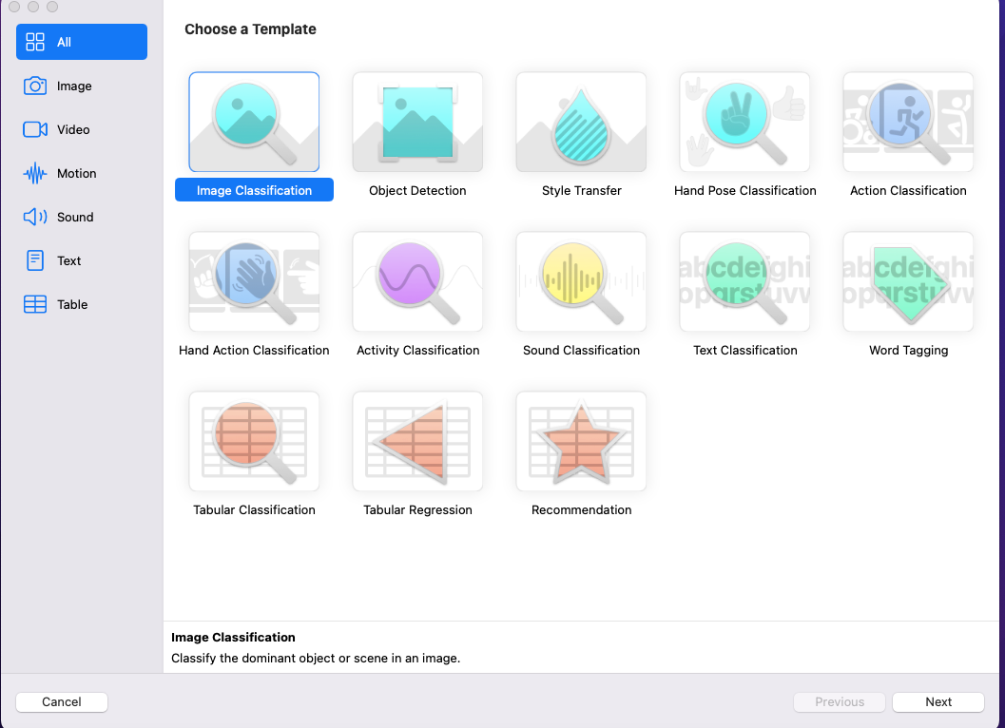The image size is (1005, 728).
Task: Select the Image category in the sidebar
Action: tap(81, 86)
